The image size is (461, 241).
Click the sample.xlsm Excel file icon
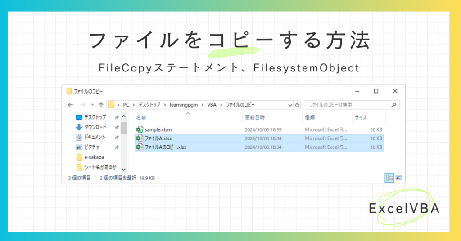(x=140, y=129)
